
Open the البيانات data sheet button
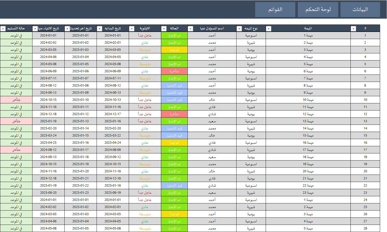pos(360,10)
